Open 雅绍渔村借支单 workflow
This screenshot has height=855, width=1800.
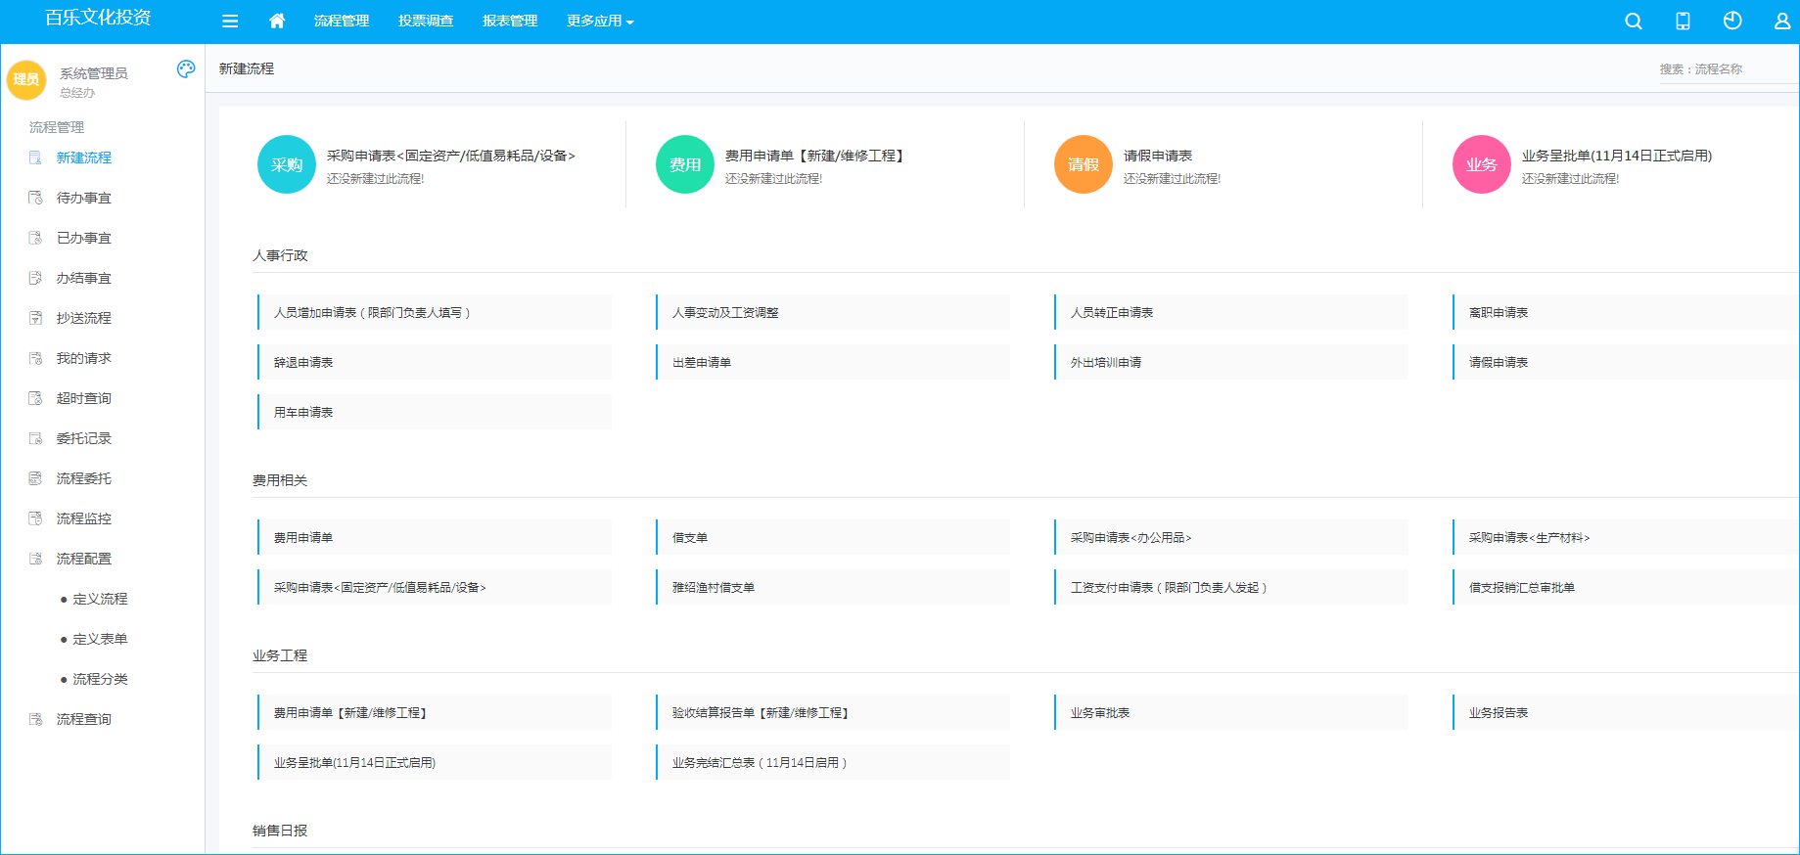point(833,587)
